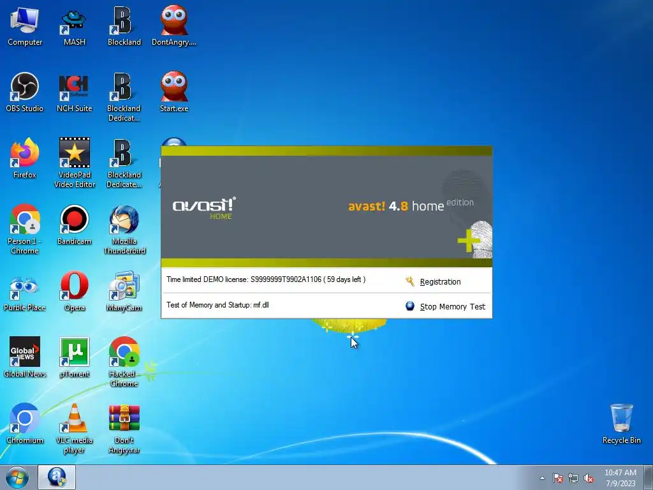Click Stop Memory Test button
The height and width of the screenshot is (490, 653).
(452, 307)
